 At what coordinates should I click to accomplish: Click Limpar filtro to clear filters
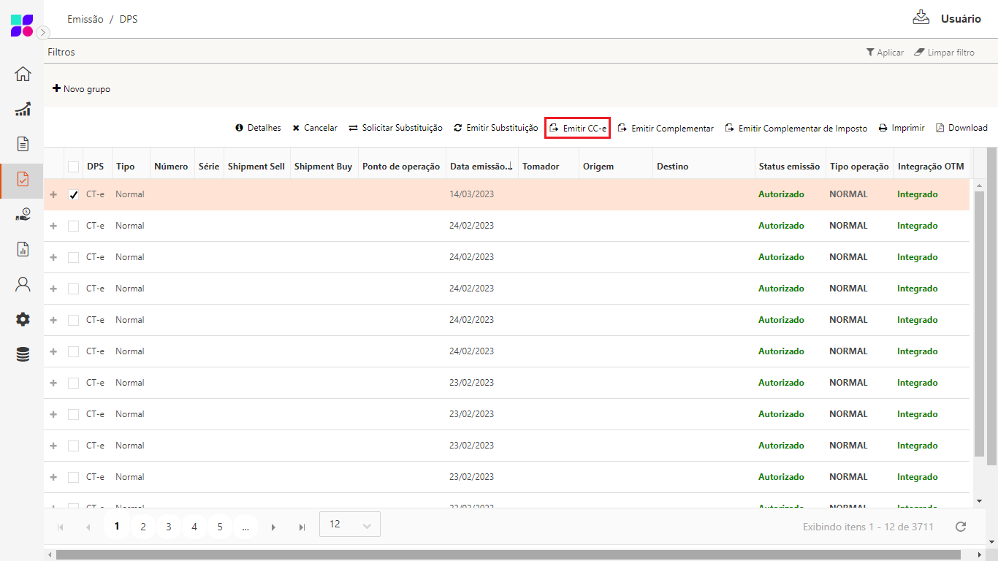(x=944, y=53)
